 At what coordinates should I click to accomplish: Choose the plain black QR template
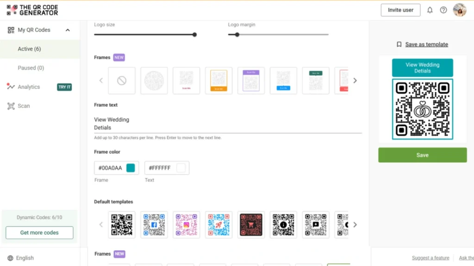coord(122,225)
